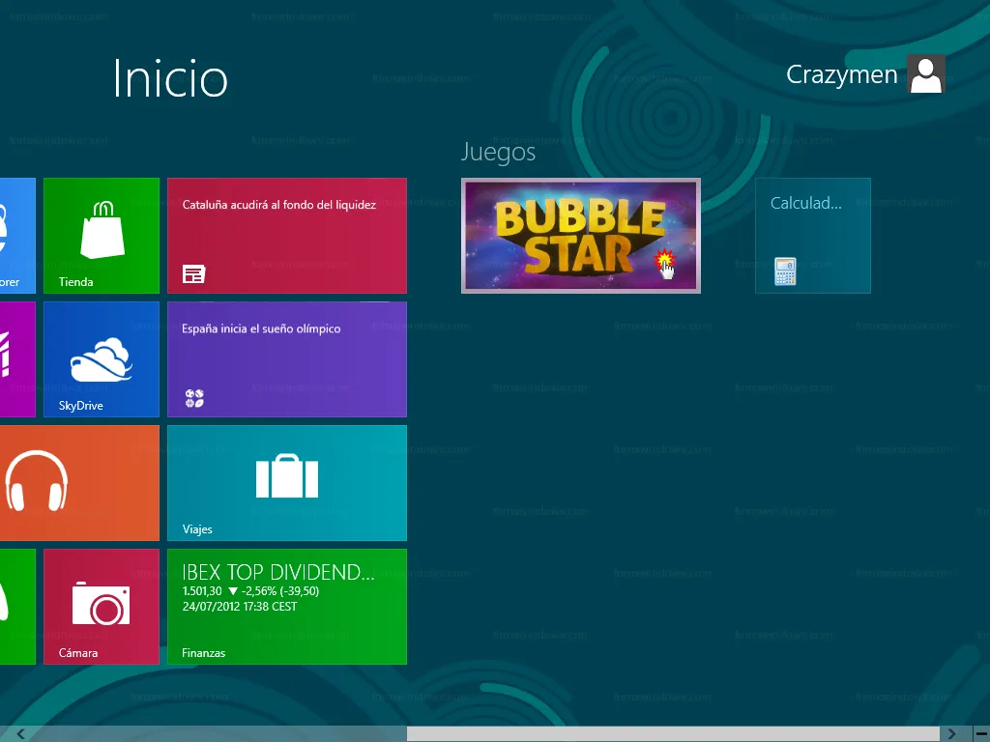Screen dimensions: 990x742
Task: Launch the Bubble Star game tile
Action: point(581,236)
